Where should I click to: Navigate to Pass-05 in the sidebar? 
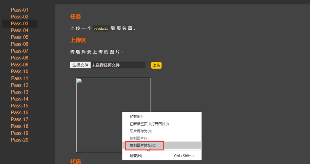point(20,37)
